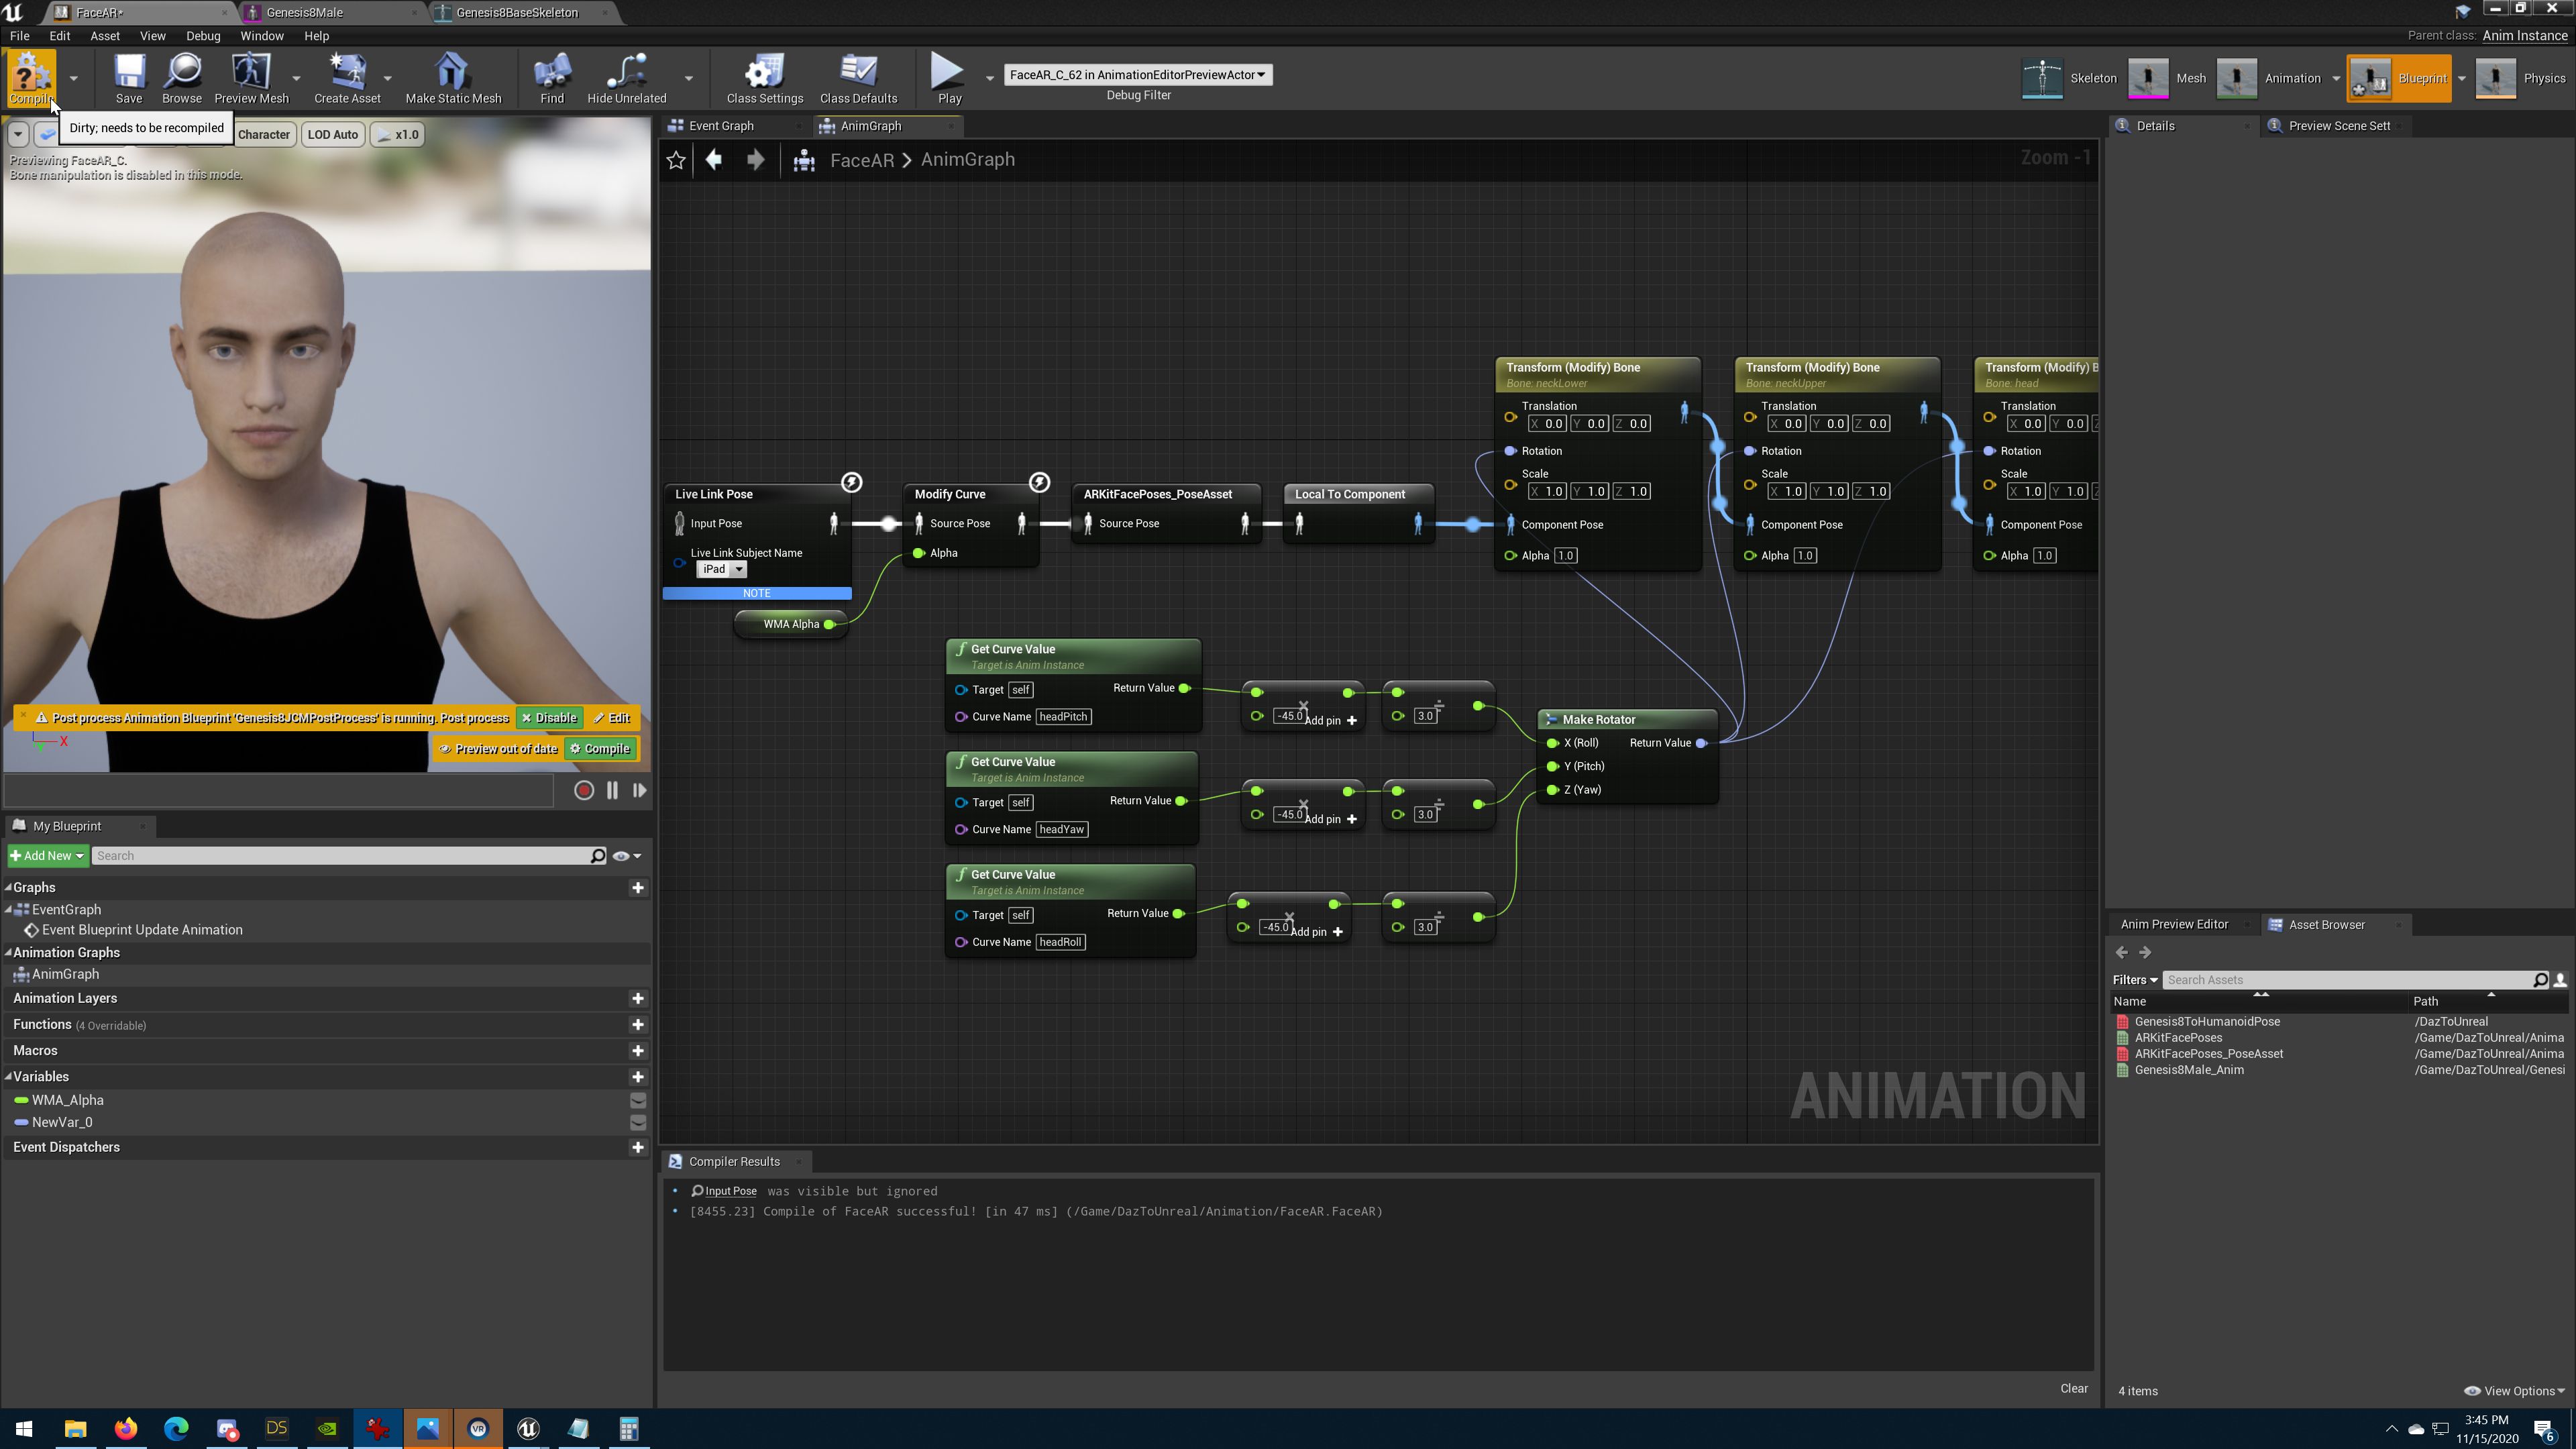Add a new macro
Image resolution: width=2576 pixels, height=1449 pixels.
pyautogui.click(x=637, y=1050)
